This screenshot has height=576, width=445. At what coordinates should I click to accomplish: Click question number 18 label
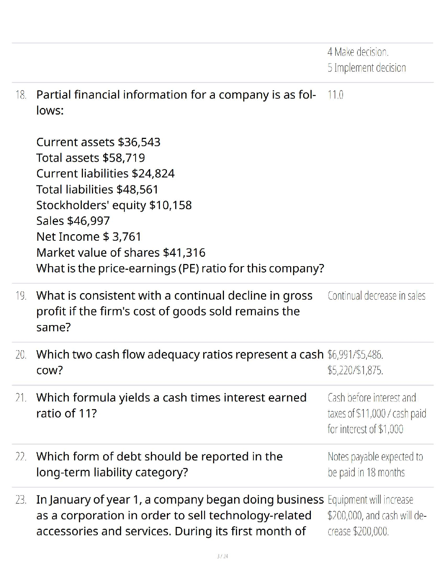coord(21,95)
